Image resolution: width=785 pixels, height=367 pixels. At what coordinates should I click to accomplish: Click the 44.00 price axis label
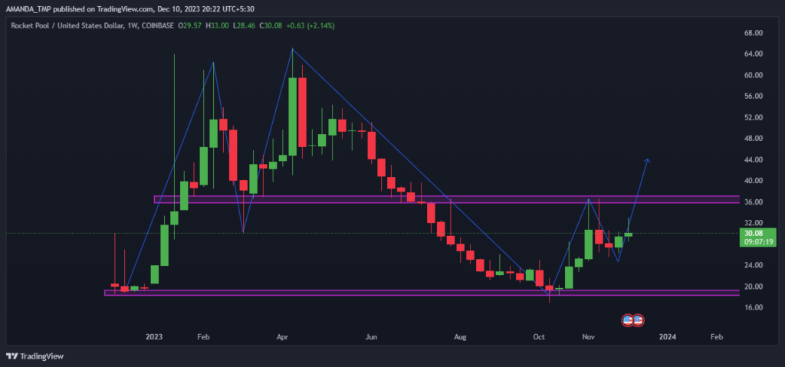(754, 159)
